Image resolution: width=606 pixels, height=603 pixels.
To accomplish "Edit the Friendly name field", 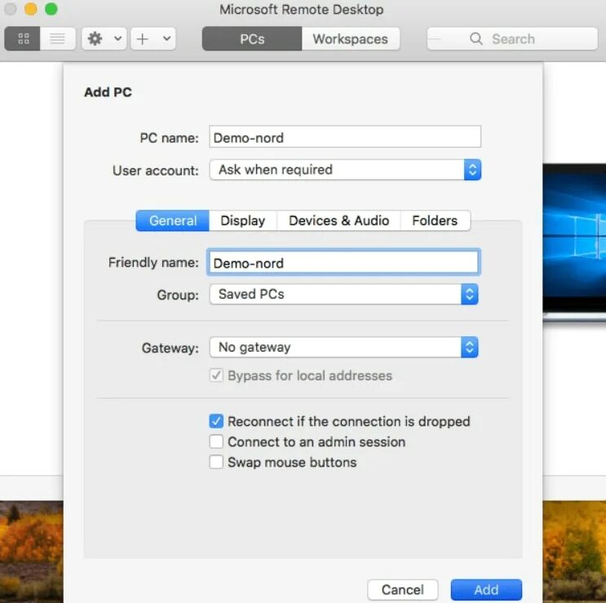I will (343, 263).
